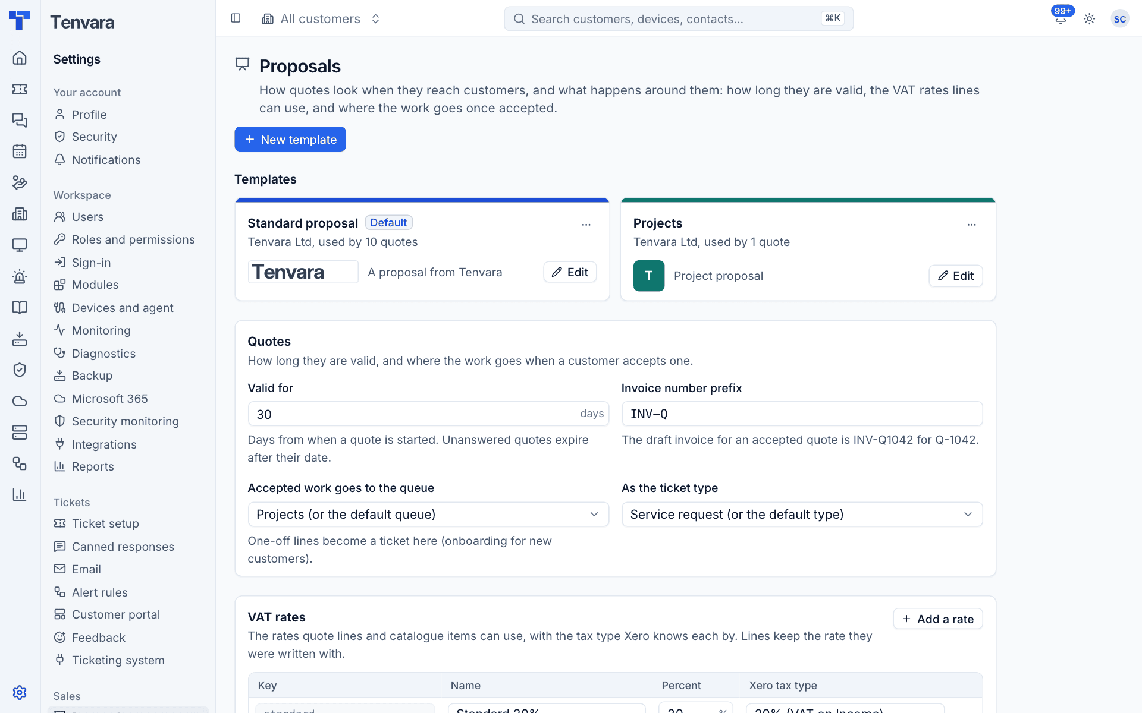Click the Valid for days field
Viewport: 1142px width, 713px height.
428,414
